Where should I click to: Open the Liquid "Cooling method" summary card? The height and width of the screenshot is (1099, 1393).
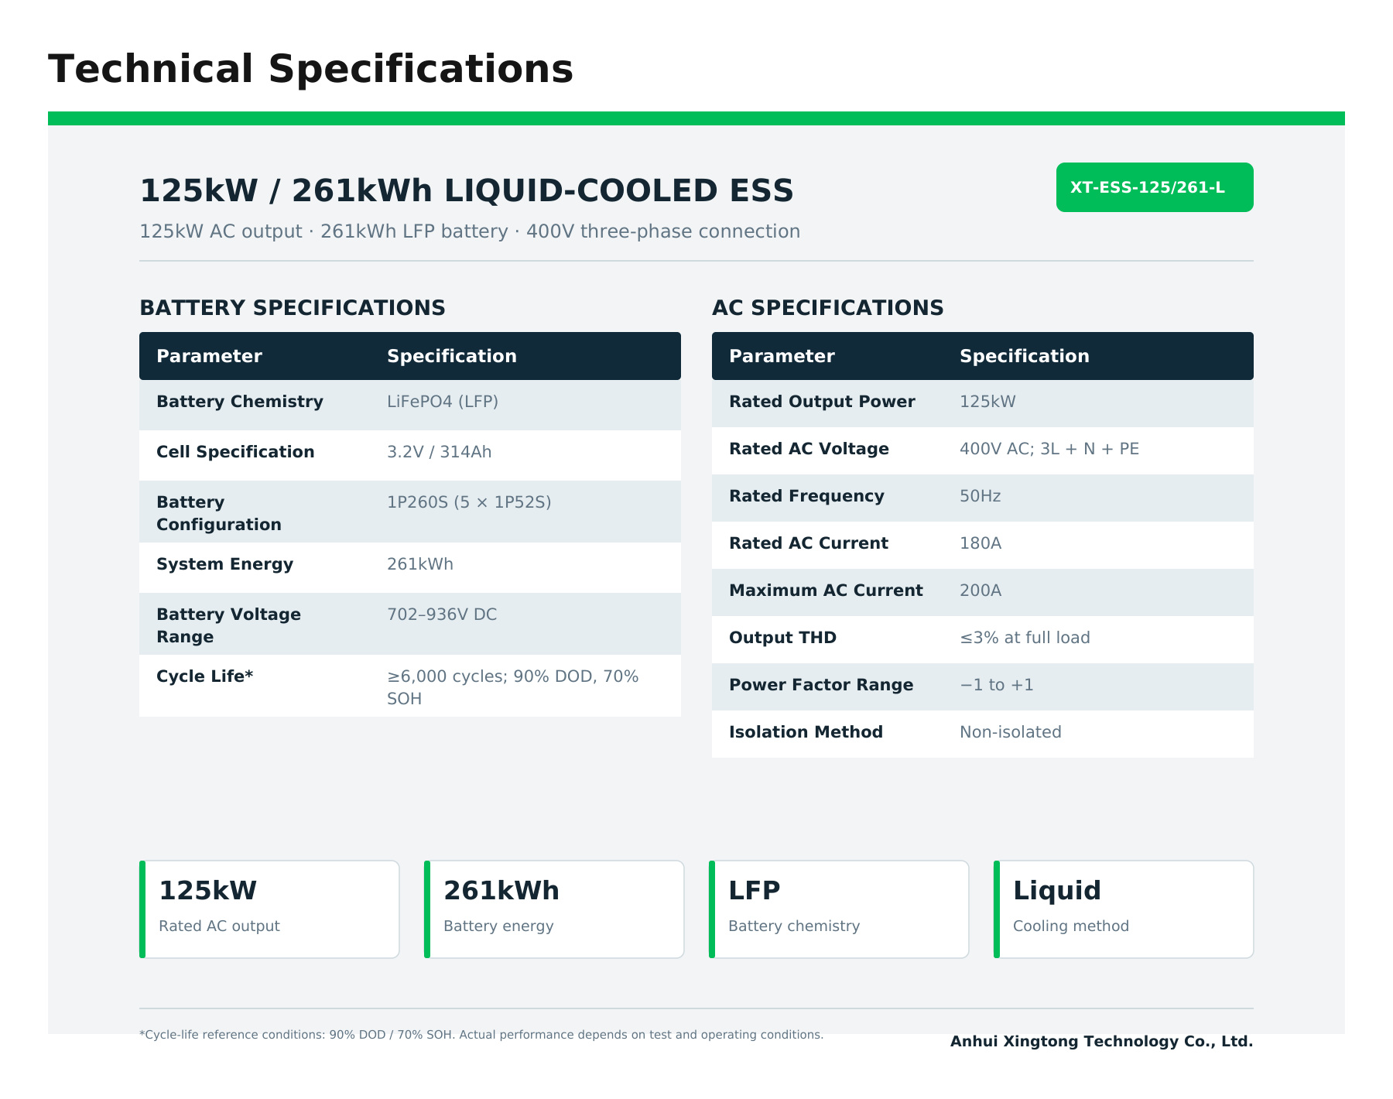(1124, 909)
